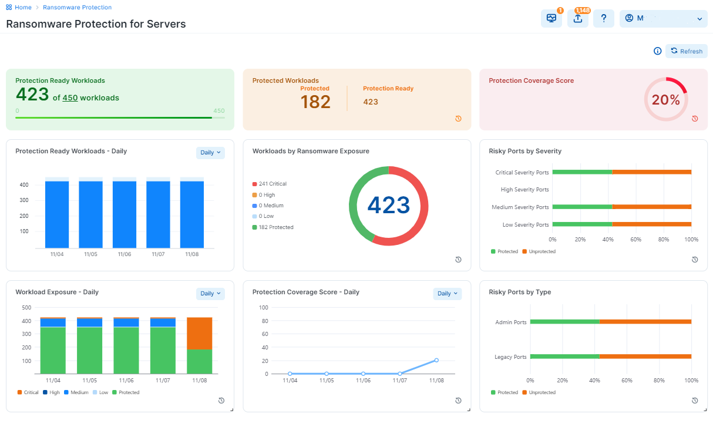Click the High Severity Ports label
The image size is (713, 427).
[x=524, y=190]
